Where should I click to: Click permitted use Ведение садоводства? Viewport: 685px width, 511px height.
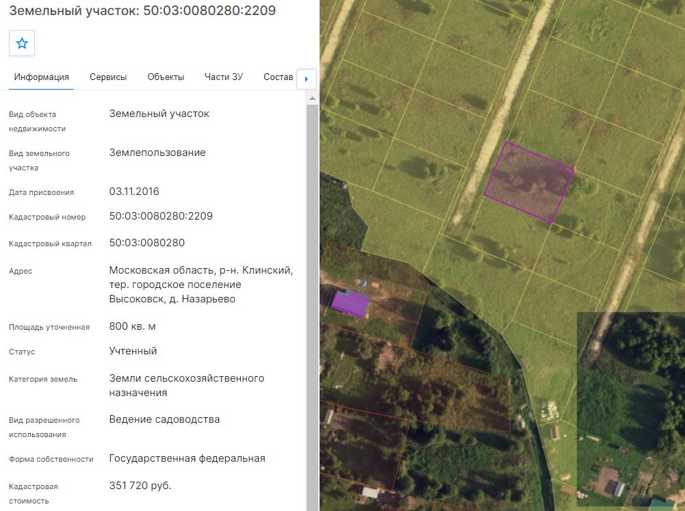(x=164, y=420)
